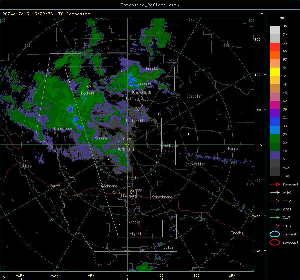300x280 pixels.
Task: Click the Ponoka town label
Action: coord(152,69)
